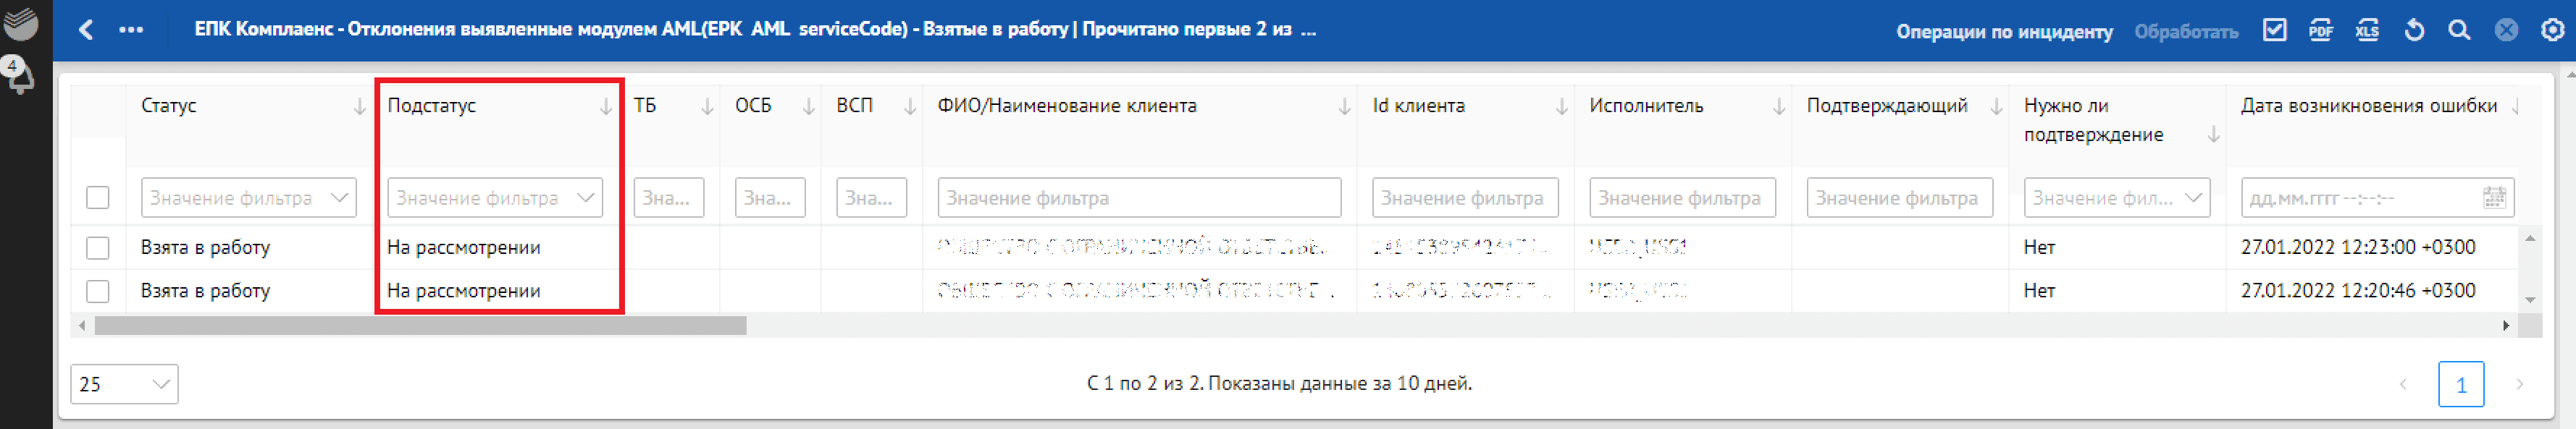Click the select-all checkmark icon in header
This screenshot has width=2576, height=429.
(x=2275, y=30)
